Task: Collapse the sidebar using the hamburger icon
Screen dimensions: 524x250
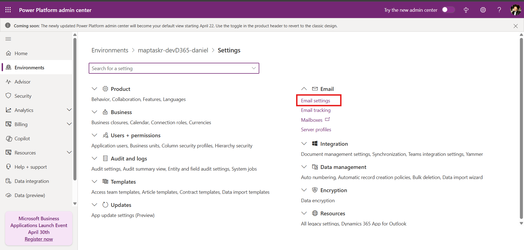Action: pos(8,39)
